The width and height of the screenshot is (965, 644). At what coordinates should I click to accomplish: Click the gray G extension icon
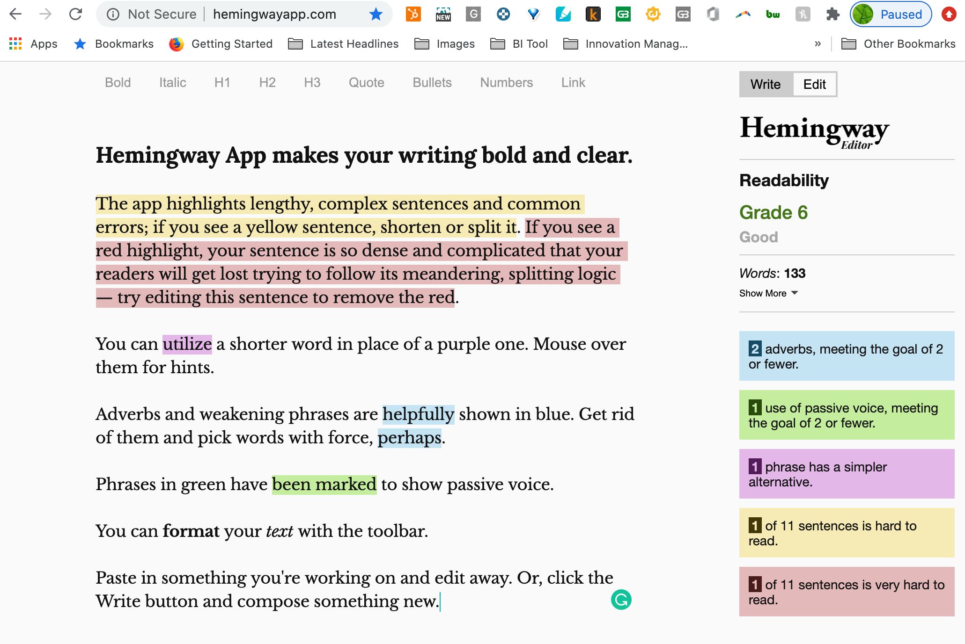pyautogui.click(x=473, y=14)
